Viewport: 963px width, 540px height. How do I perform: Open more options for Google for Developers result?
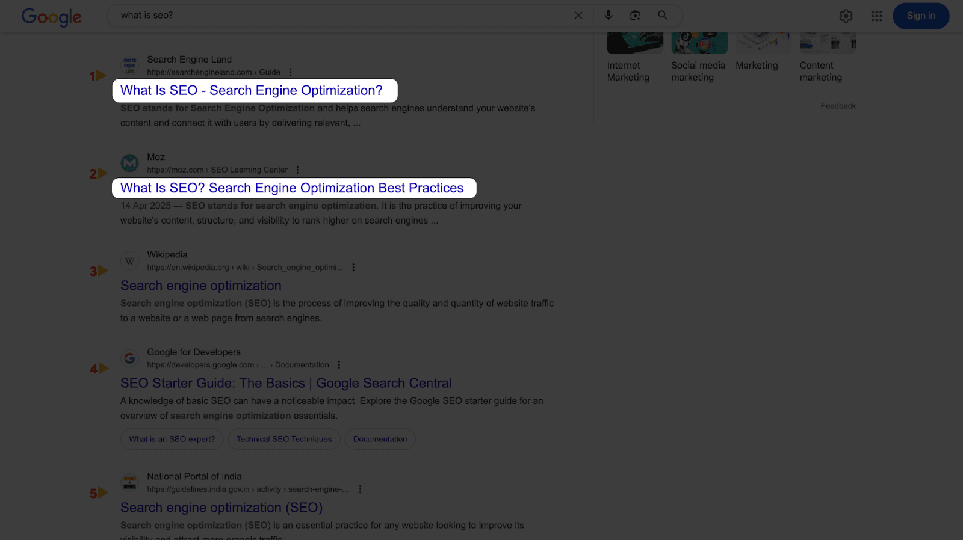pos(339,365)
